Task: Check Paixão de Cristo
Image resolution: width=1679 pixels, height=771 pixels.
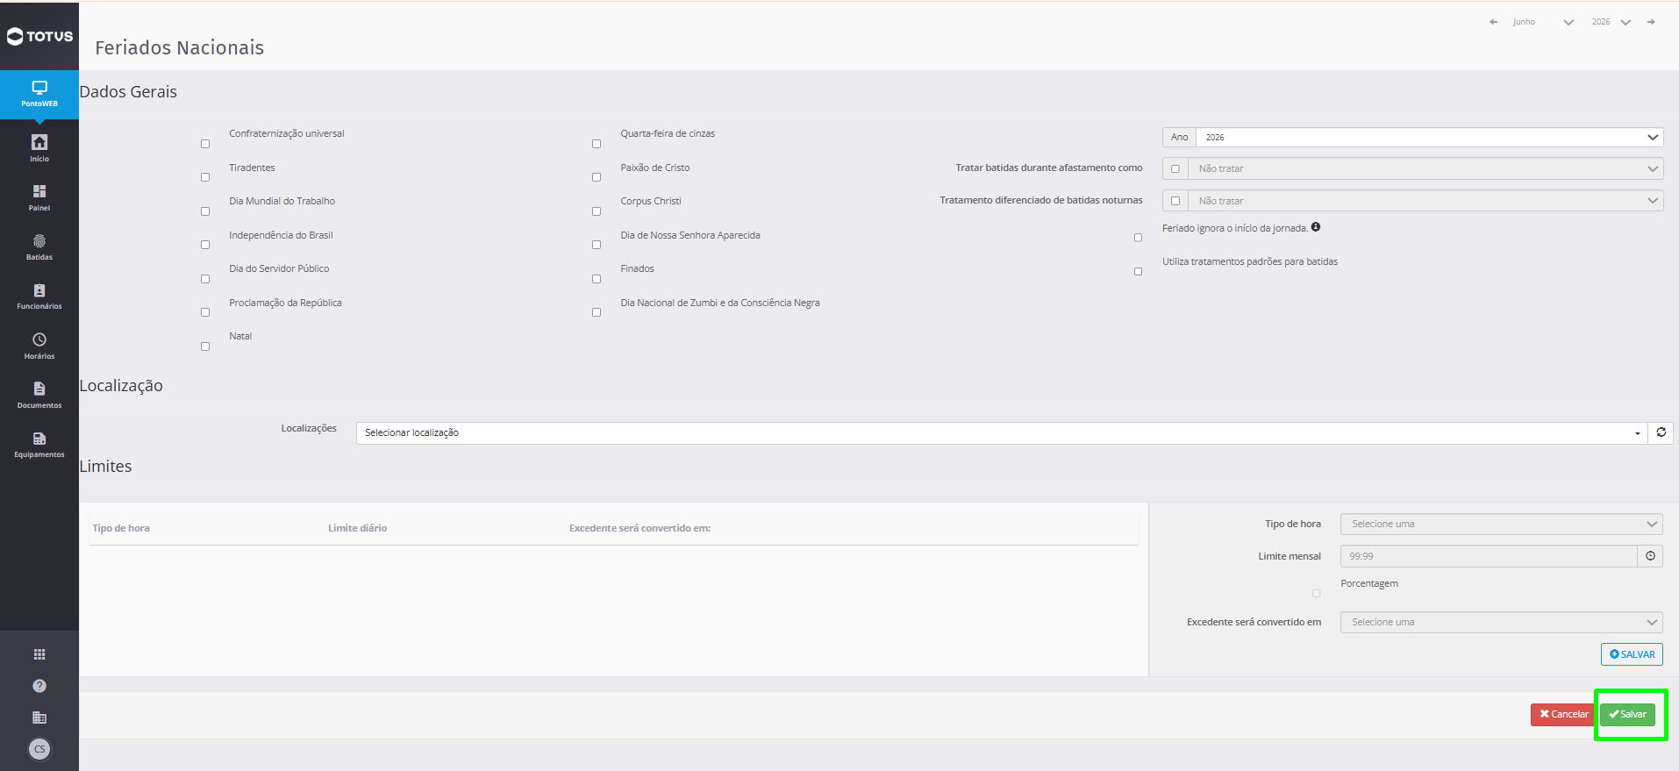Action: click(x=597, y=177)
